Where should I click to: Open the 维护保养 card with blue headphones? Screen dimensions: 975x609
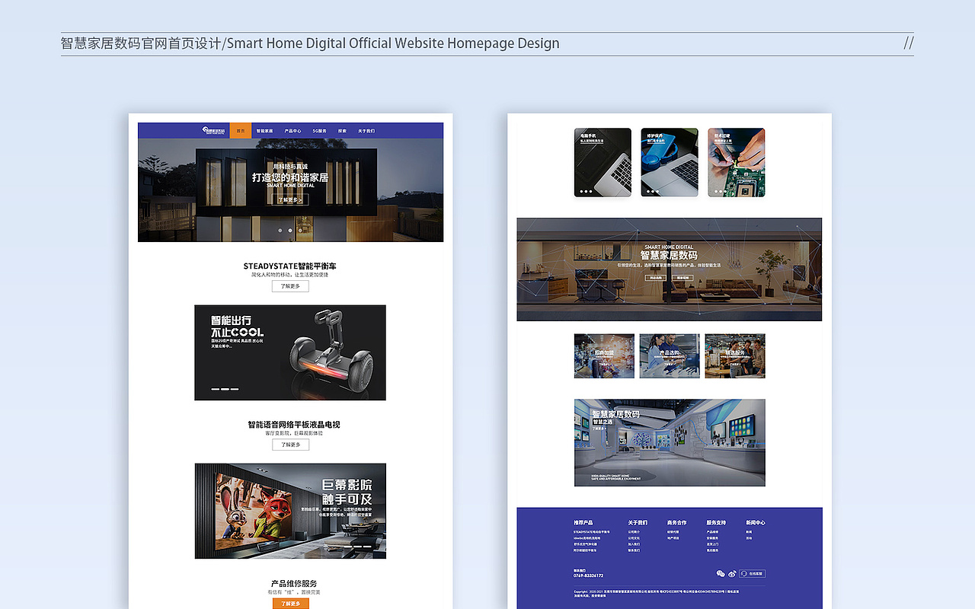[x=670, y=162]
